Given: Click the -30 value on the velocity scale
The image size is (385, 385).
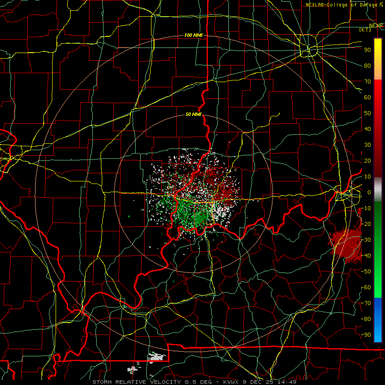Looking at the screenshot, I should [x=366, y=240].
